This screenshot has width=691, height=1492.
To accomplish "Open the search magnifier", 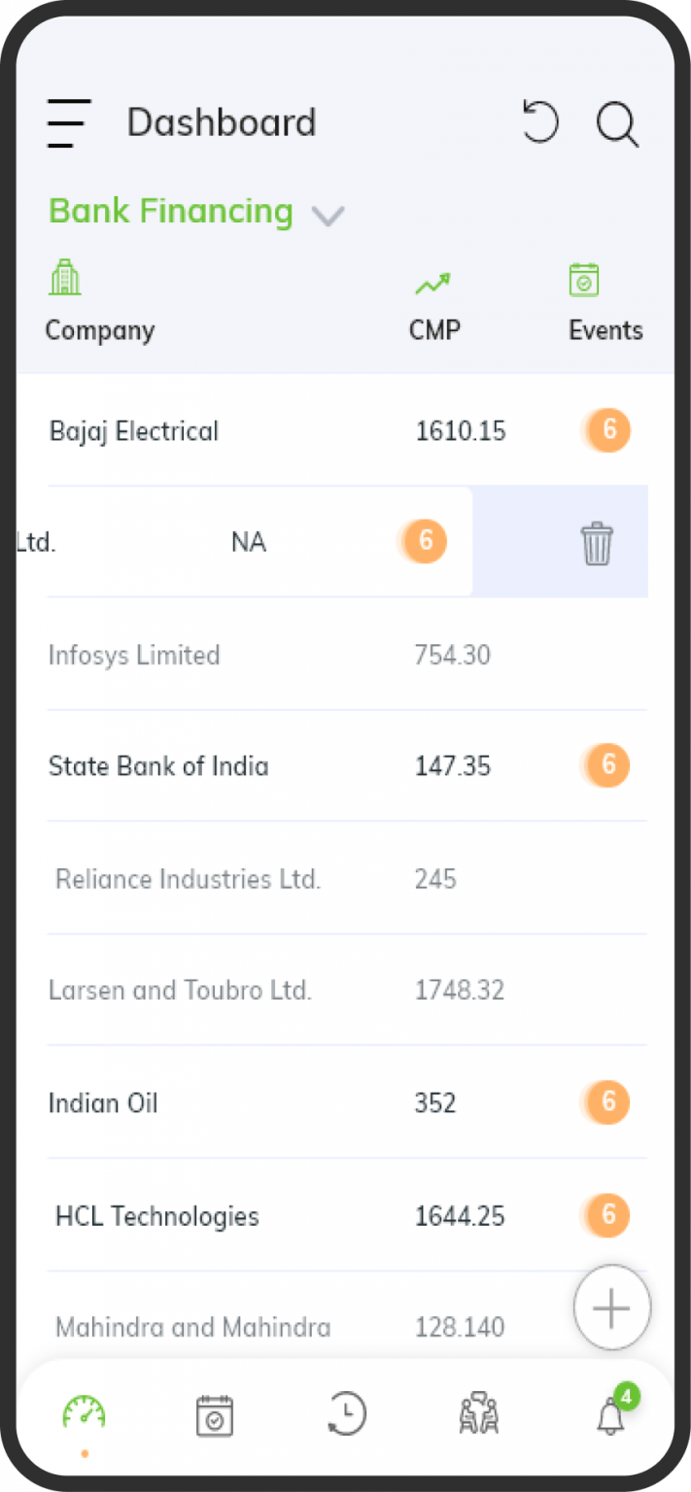I will click(617, 124).
